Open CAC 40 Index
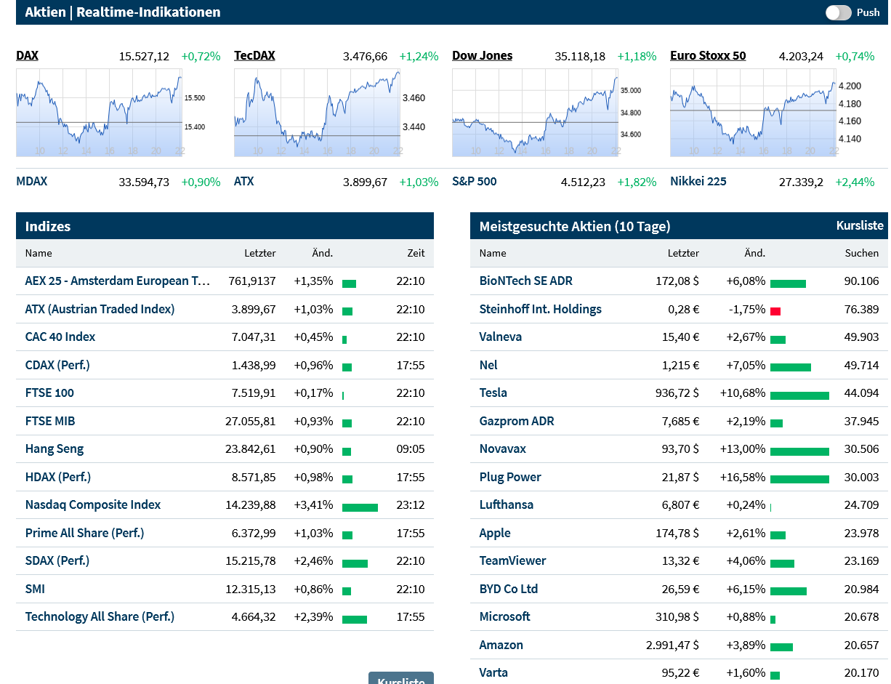Viewport: 891px width, 684px height. (60, 337)
